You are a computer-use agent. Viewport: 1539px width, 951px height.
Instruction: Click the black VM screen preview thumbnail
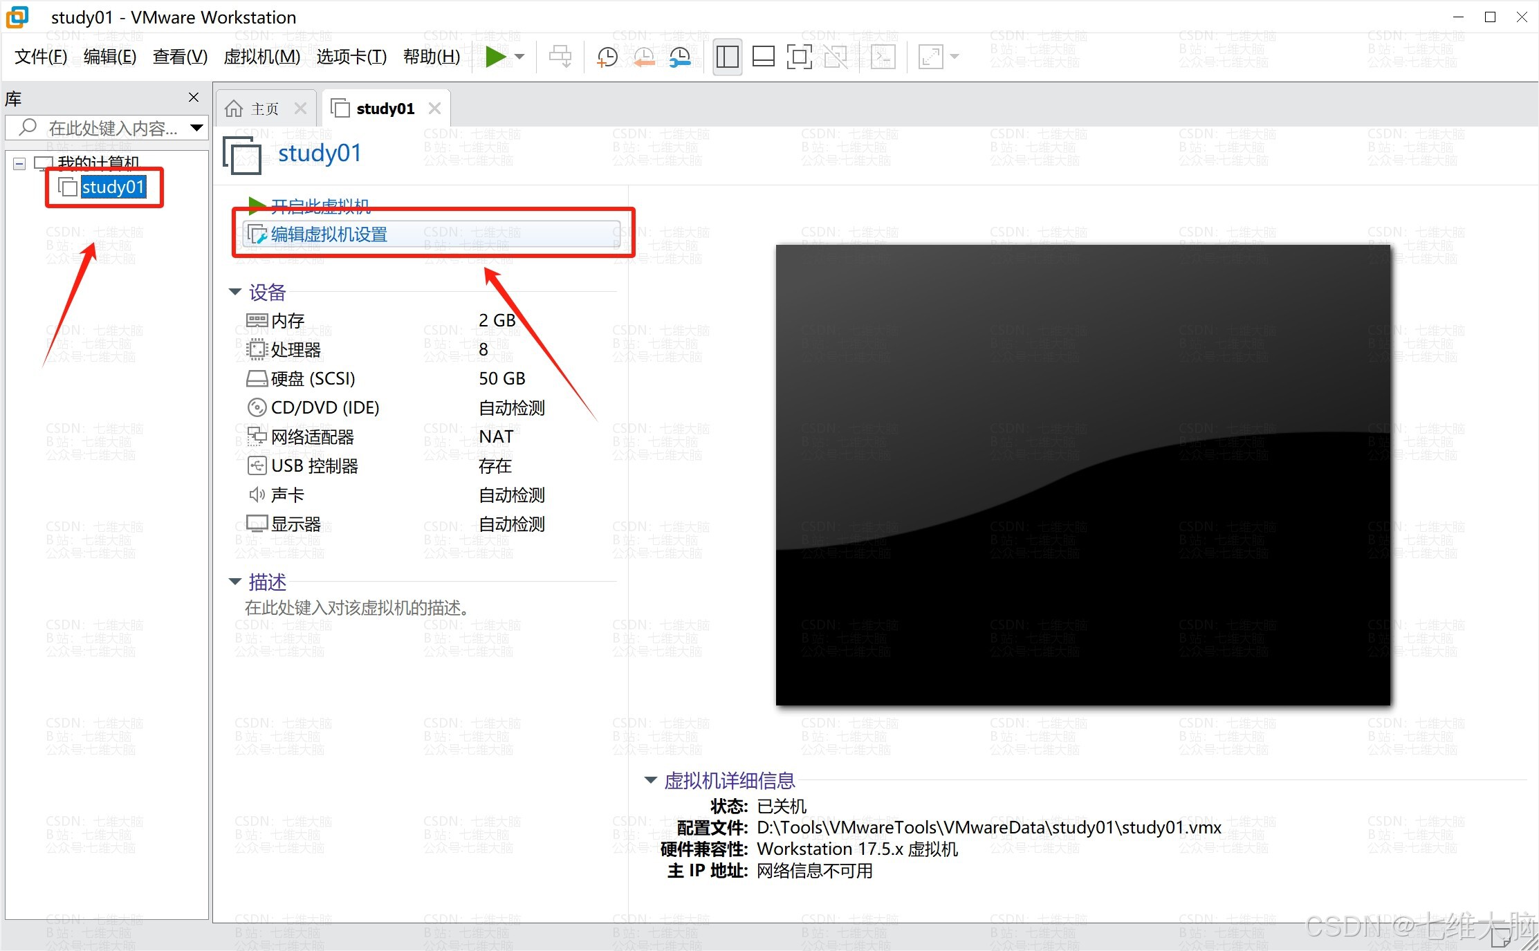coord(1082,474)
